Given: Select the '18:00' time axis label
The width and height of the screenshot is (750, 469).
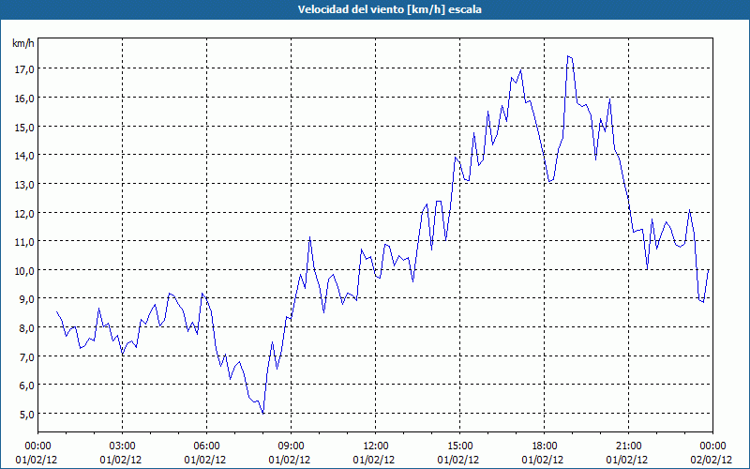Looking at the screenshot, I should coord(545,446).
